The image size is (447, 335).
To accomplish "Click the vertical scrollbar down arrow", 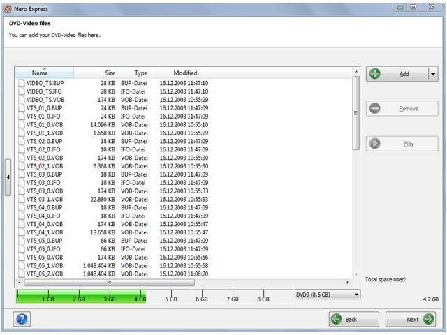I will (356, 274).
